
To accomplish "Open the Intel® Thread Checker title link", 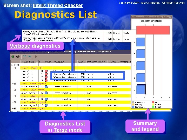I will pyautogui.click(x=58, y=5).
